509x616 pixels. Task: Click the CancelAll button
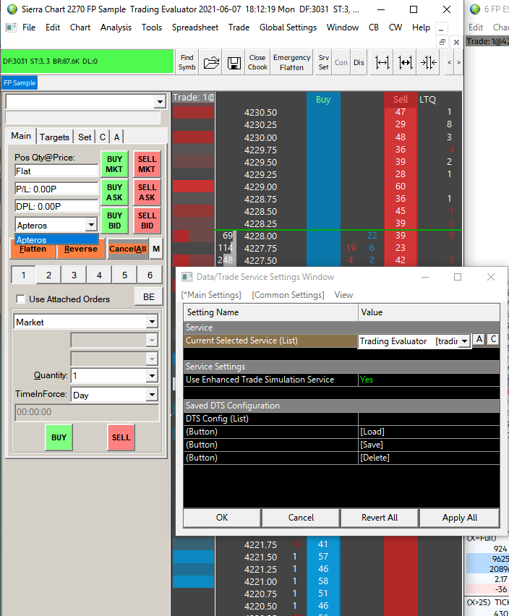pyautogui.click(x=128, y=249)
